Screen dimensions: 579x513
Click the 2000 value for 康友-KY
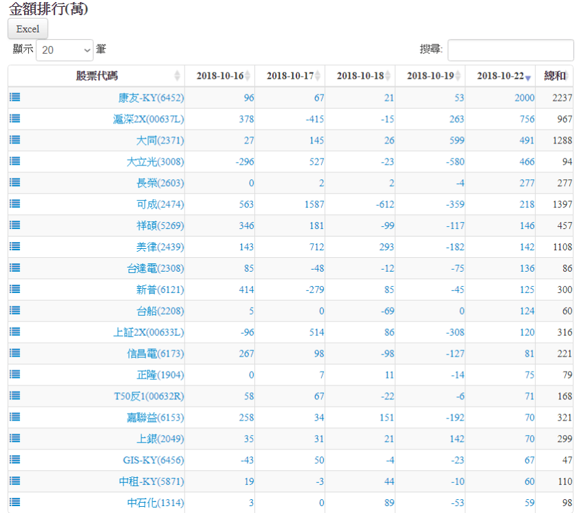pyautogui.click(x=524, y=98)
